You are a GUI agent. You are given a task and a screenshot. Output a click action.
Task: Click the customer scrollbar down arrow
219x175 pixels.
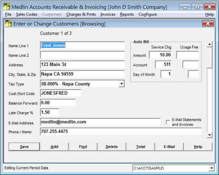point(210,135)
